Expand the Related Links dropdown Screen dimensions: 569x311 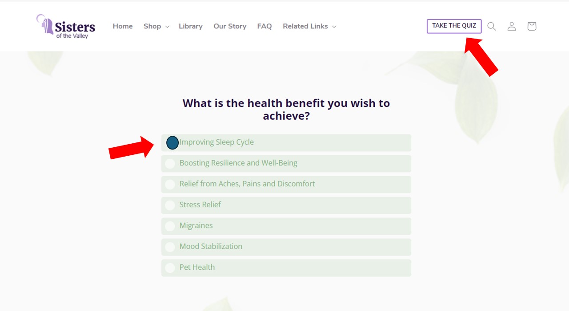pyautogui.click(x=309, y=26)
